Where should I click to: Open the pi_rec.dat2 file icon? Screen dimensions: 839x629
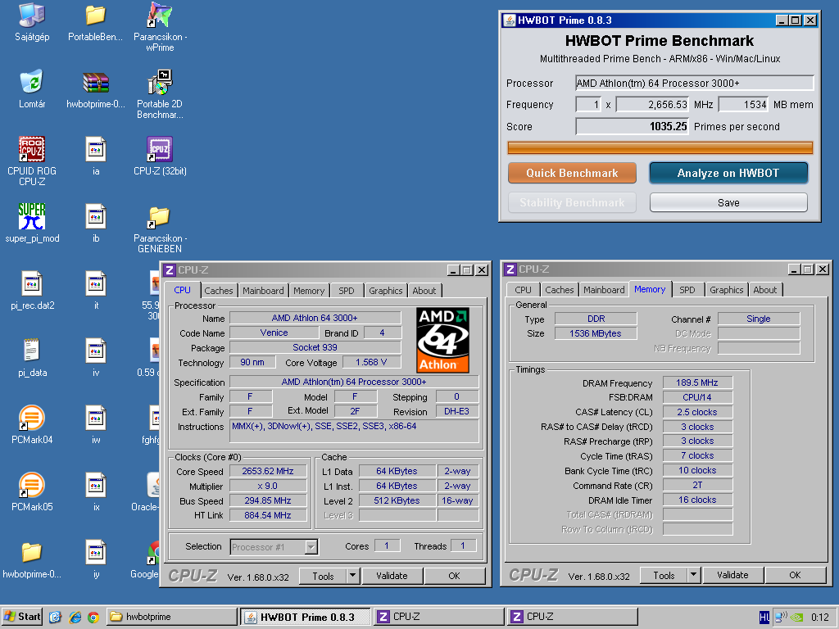click(x=32, y=291)
